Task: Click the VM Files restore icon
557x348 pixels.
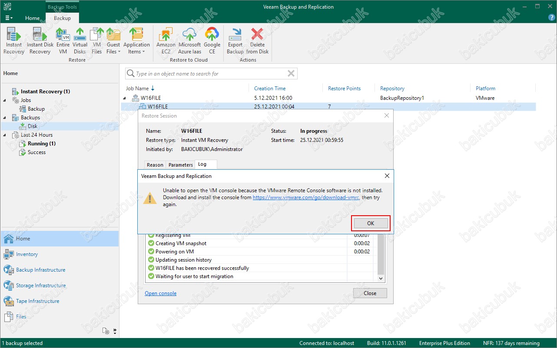Action: [x=97, y=41]
